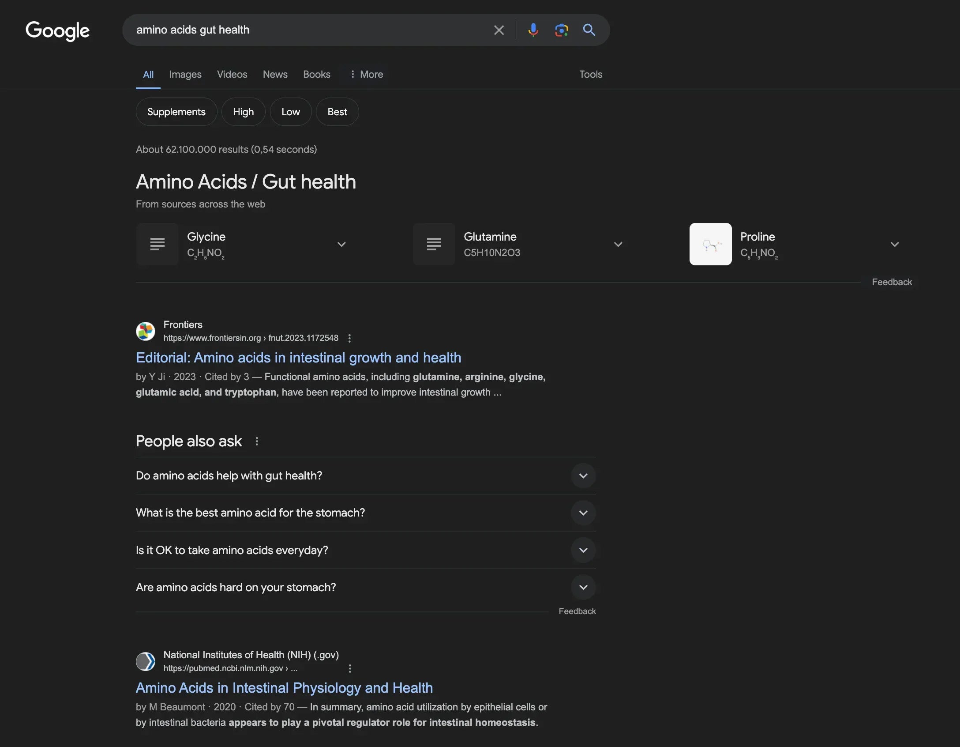Click the magnifying glass search icon

(x=589, y=30)
